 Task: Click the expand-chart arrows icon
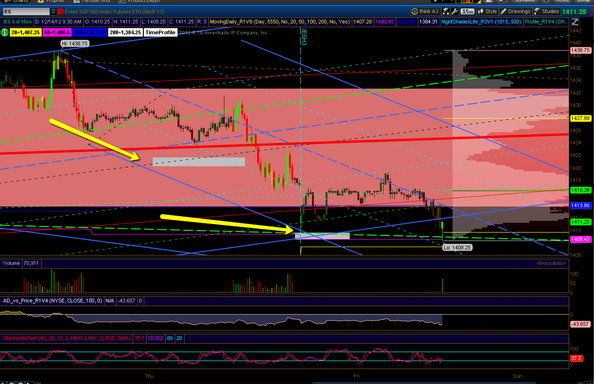click(445, 11)
